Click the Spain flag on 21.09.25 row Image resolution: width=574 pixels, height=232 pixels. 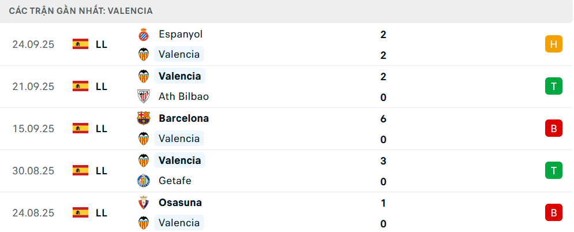click(80, 86)
